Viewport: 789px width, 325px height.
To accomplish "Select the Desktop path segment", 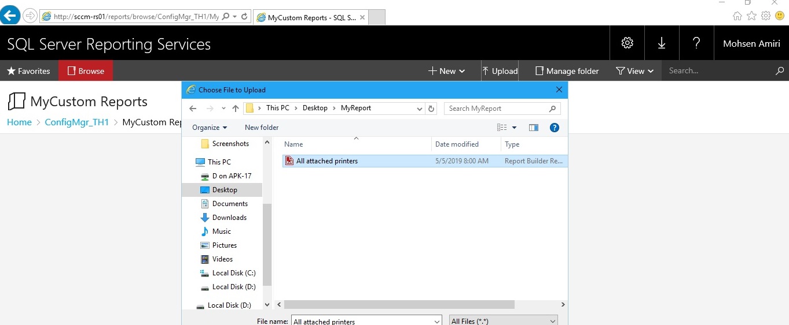I will click(315, 108).
